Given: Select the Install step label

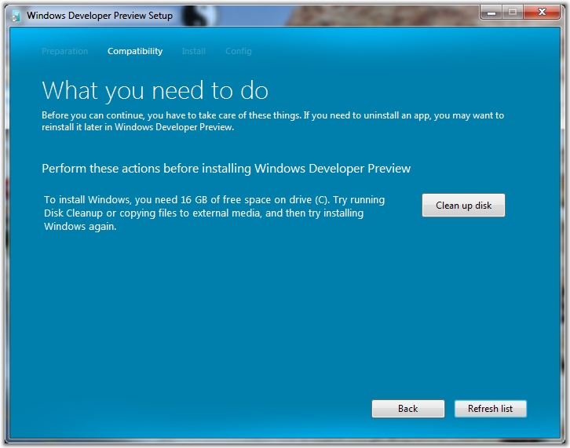Looking at the screenshot, I should click(193, 51).
